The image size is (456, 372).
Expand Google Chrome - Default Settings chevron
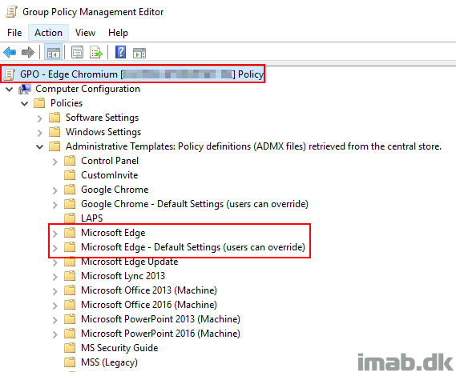[55, 205]
